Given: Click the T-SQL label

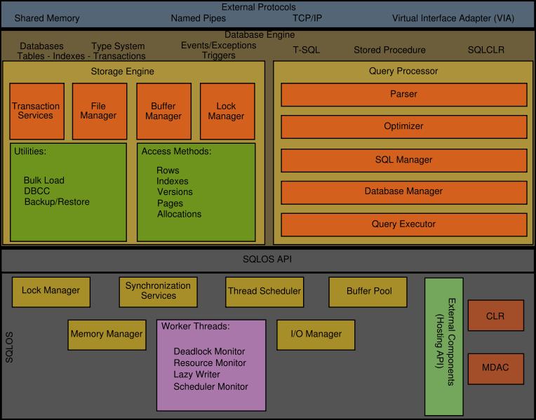Looking at the screenshot, I should [x=307, y=50].
